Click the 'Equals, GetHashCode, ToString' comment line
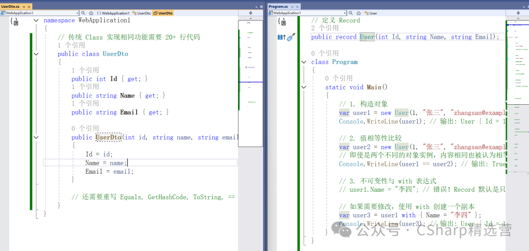 point(153,197)
